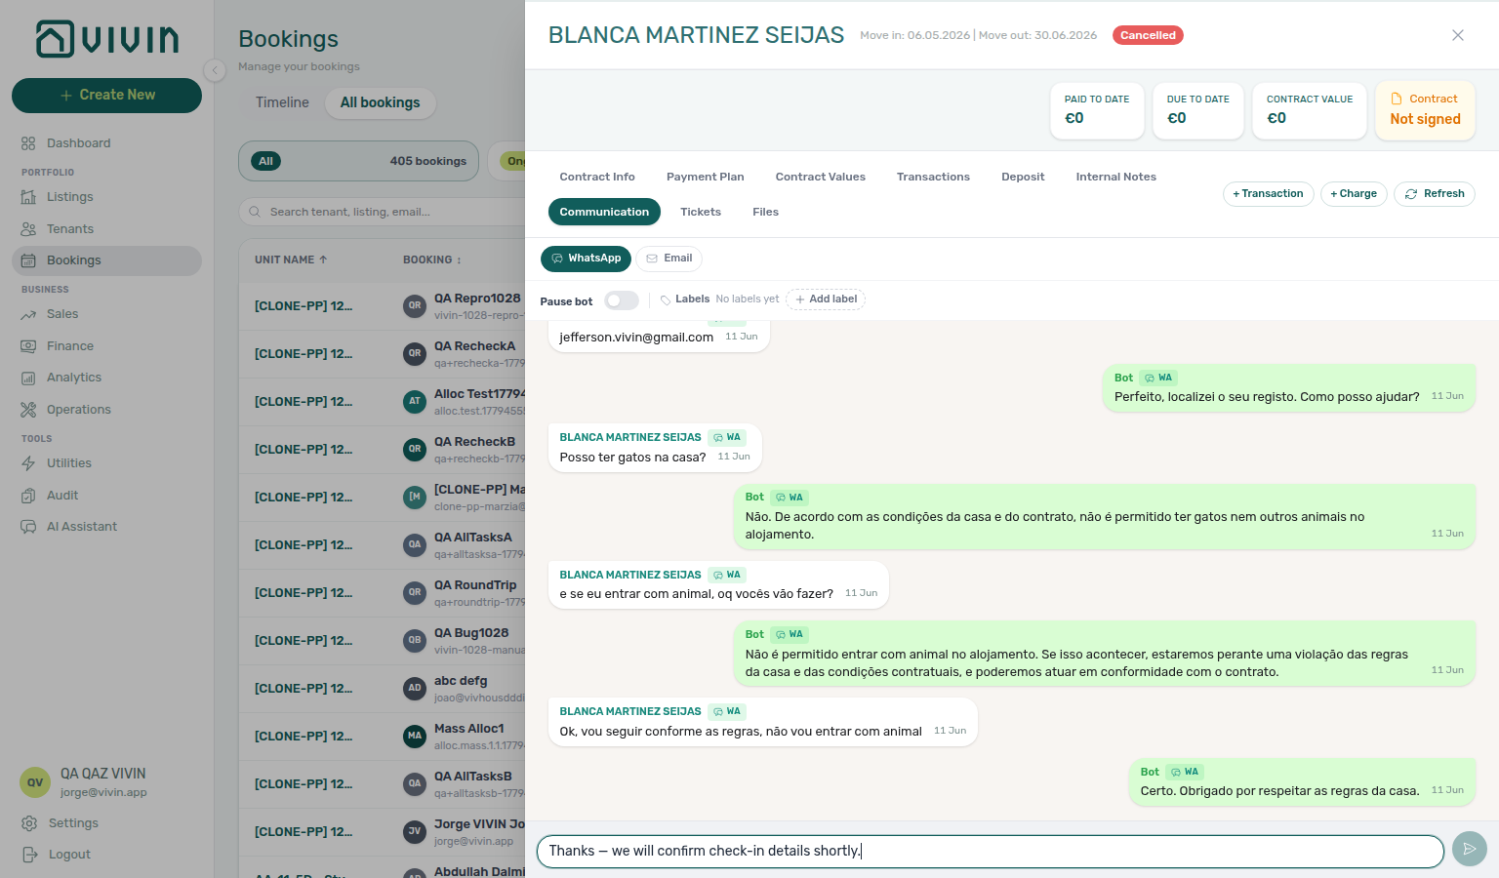Click the Vivin logo in sidebar
The height and width of the screenshot is (878, 1499).
coord(107,39)
